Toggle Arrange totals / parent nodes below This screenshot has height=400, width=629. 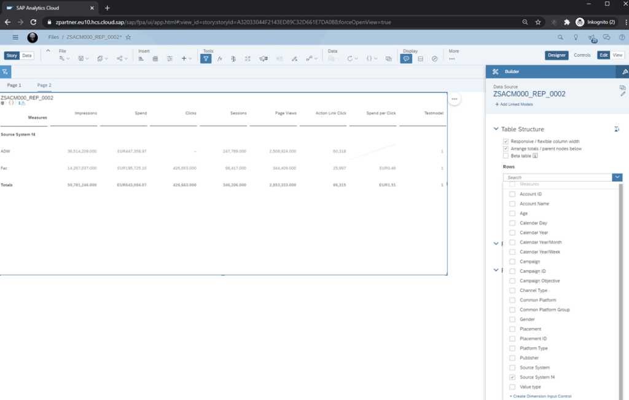(x=506, y=148)
